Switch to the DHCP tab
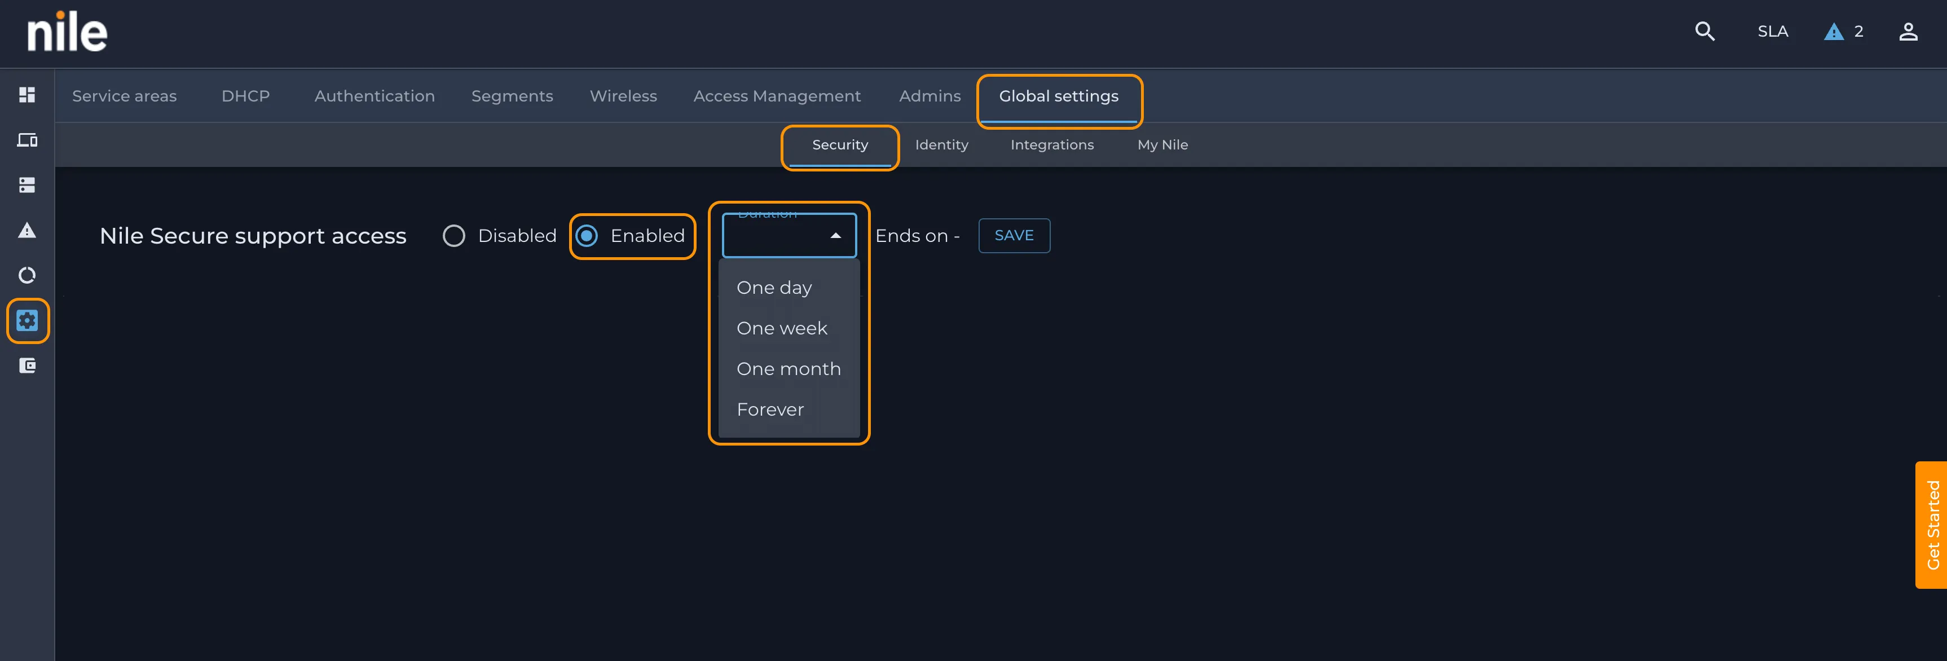This screenshot has width=1947, height=661. (x=246, y=96)
